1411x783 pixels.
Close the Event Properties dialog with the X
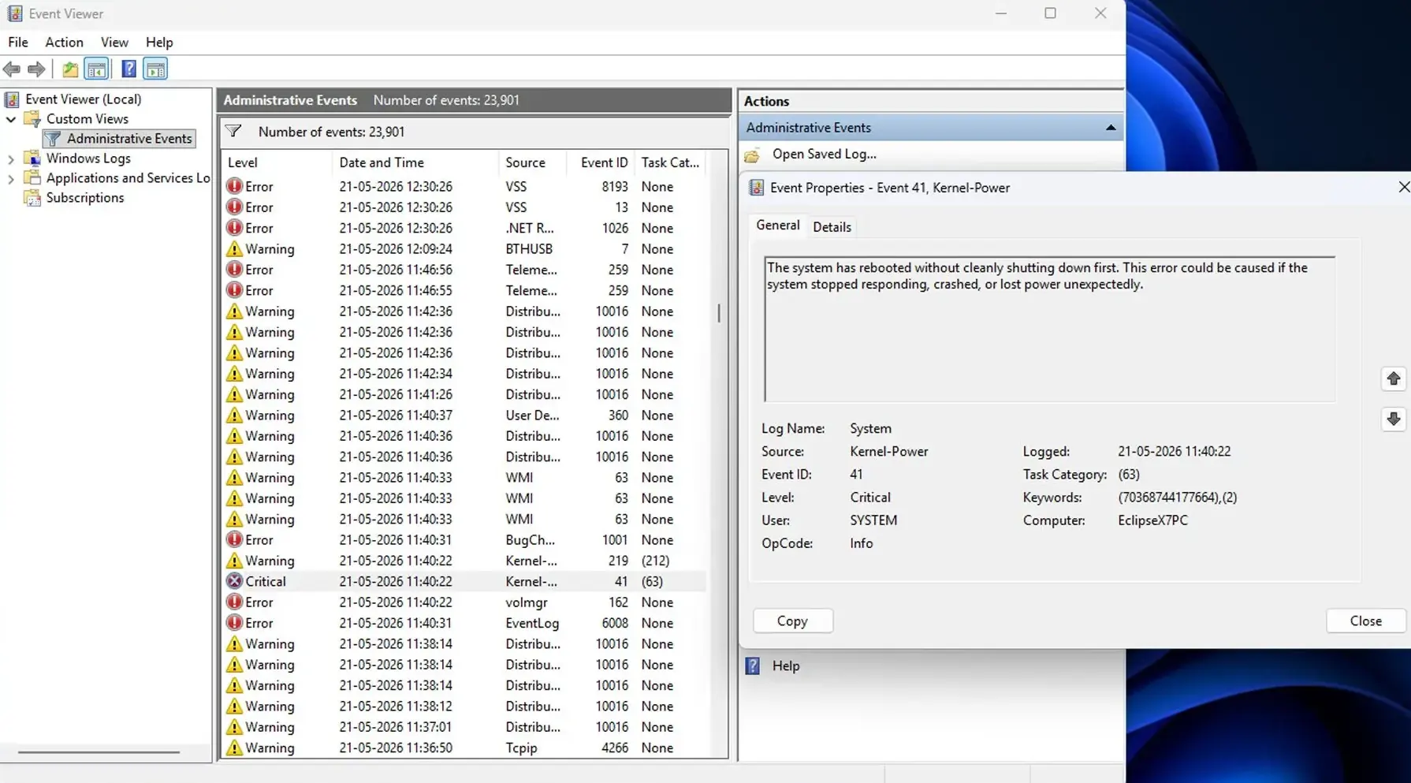pyautogui.click(x=1403, y=188)
